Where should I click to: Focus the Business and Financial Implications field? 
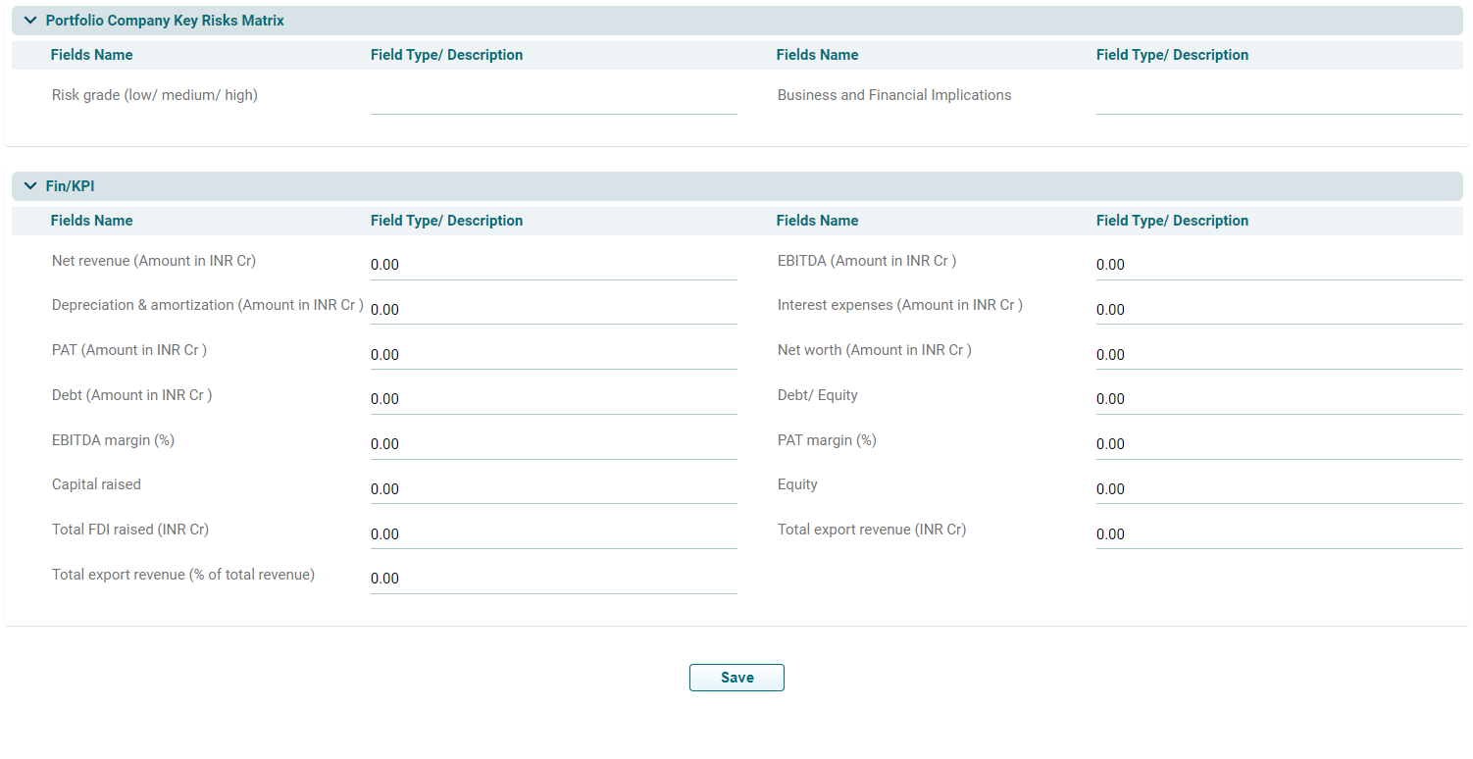click(1279, 98)
